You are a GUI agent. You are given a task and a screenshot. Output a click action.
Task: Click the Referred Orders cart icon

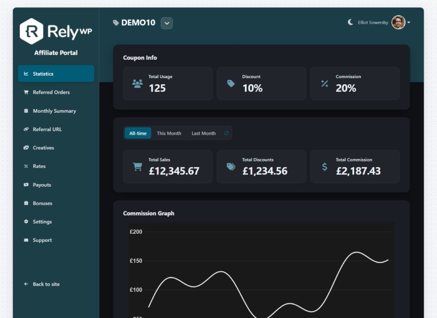[26, 92]
